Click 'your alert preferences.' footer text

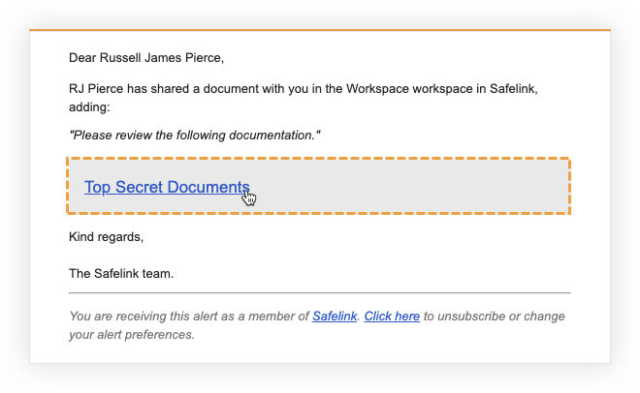(132, 335)
